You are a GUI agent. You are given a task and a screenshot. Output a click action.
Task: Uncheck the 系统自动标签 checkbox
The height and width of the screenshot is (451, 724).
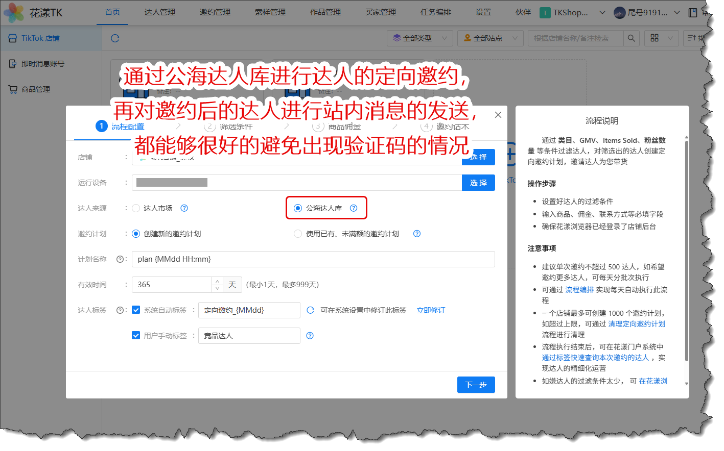[136, 310]
